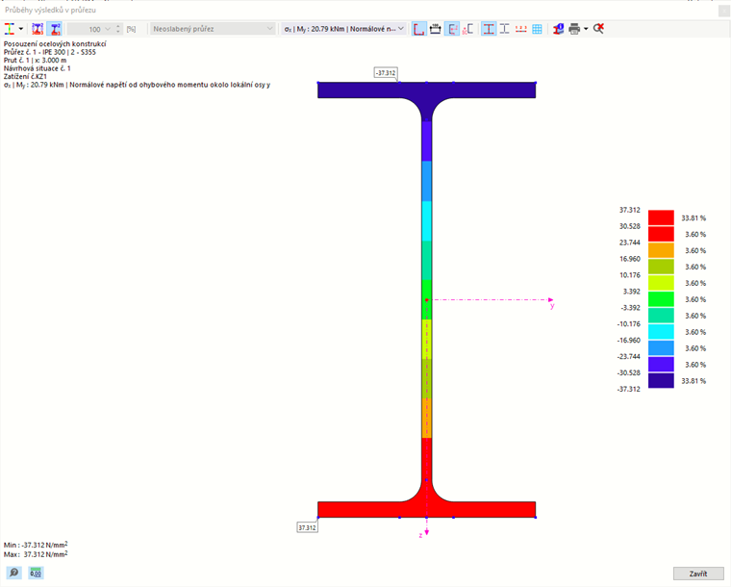Click the section info icon with blue badge
The image size is (731, 587).
tap(558, 29)
